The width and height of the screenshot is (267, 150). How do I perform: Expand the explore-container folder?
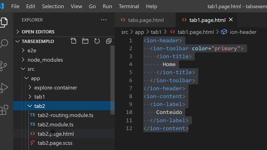tap(30, 87)
